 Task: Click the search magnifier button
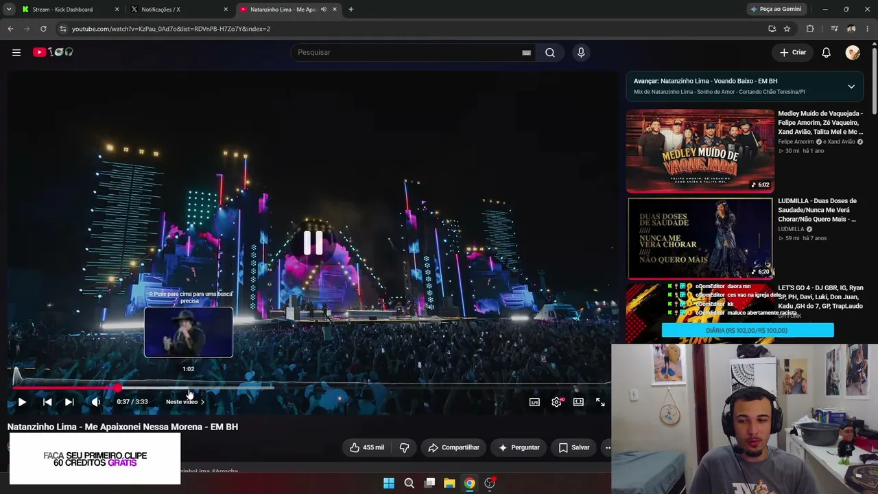click(x=550, y=52)
